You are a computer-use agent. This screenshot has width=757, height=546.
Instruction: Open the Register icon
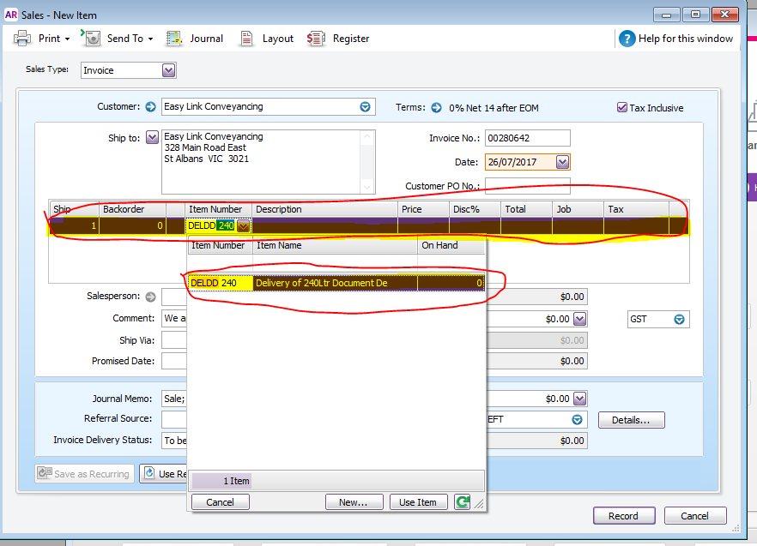point(316,38)
